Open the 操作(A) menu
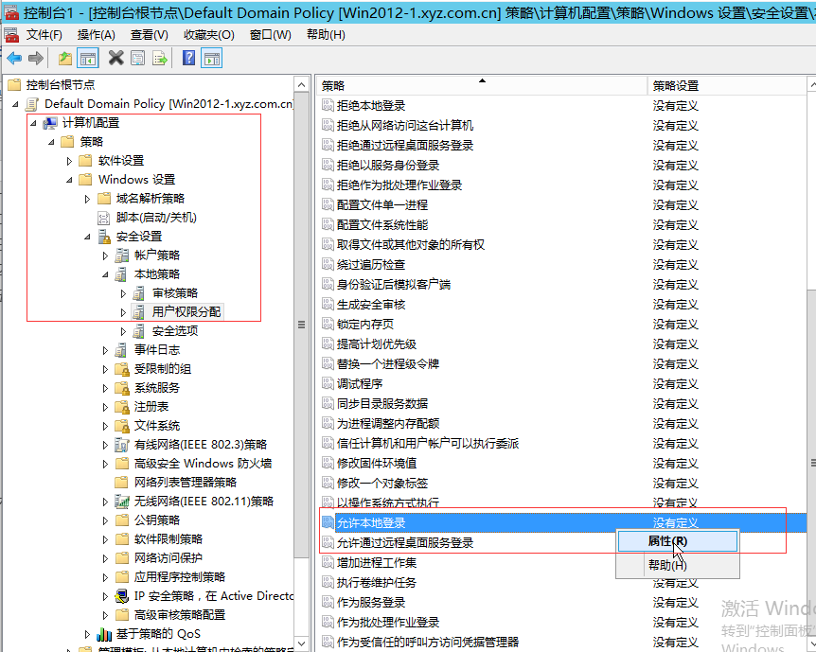Image resolution: width=816 pixels, height=652 pixels. pos(97,35)
